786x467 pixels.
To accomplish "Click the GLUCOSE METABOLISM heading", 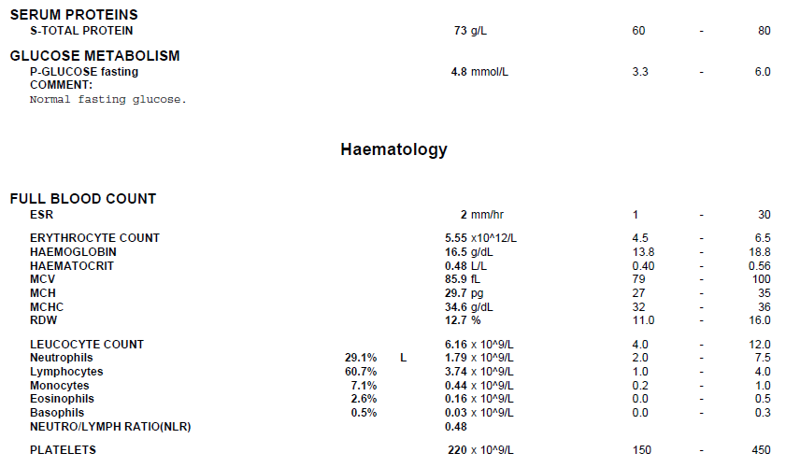I will coord(94,56).
